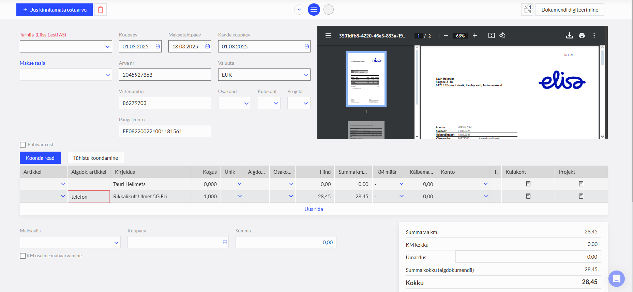Open PDF viewer more options menu

pos(594,35)
